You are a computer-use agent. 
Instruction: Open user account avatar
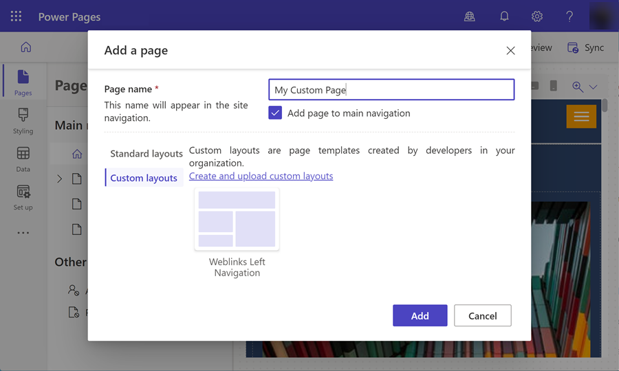click(x=601, y=16)
